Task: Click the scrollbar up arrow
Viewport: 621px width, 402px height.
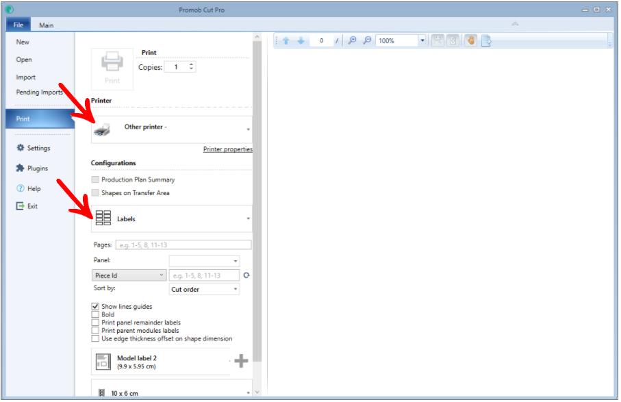Action: point(257,37)
